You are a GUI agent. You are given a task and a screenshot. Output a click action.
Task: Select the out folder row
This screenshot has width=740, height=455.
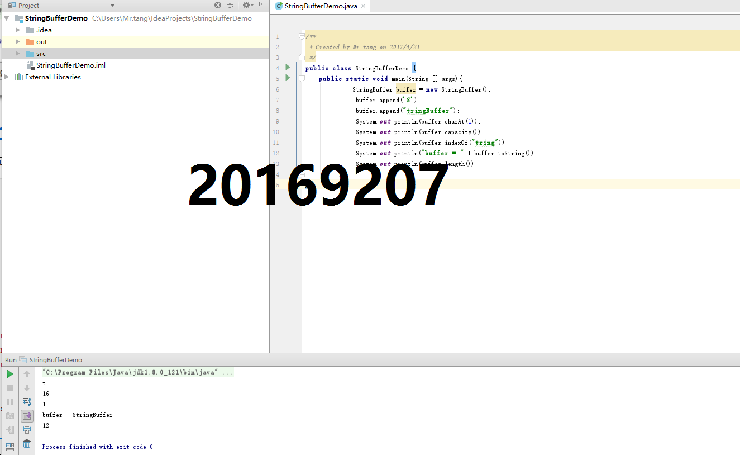(135, 42)
